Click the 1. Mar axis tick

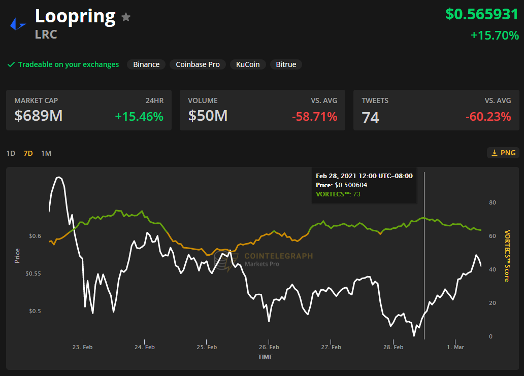pyautogui.click(x=455, y=347)
